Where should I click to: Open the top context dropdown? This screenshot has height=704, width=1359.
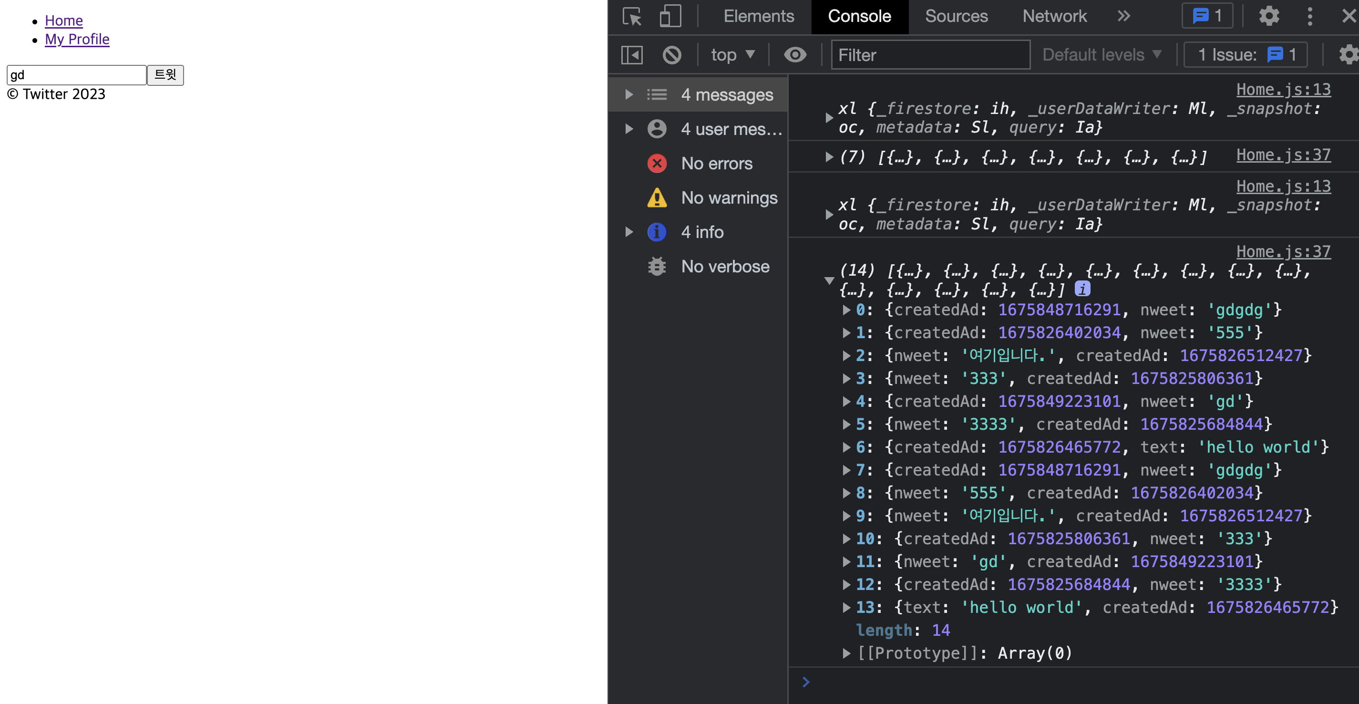coord(732,55)
